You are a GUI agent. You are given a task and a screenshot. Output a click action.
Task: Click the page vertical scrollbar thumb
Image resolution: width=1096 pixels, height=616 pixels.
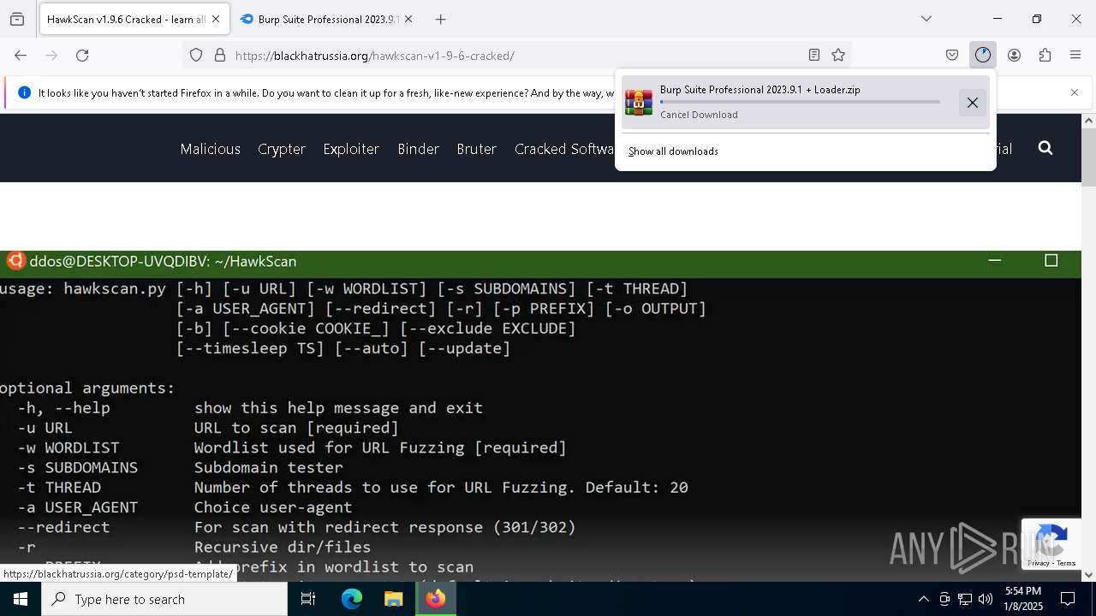tap(1088, 157)
